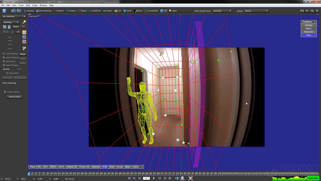Click the current frame number field
Image resolution: width=321 pixels, height=181 pixels.
click(x=146, y=178)
